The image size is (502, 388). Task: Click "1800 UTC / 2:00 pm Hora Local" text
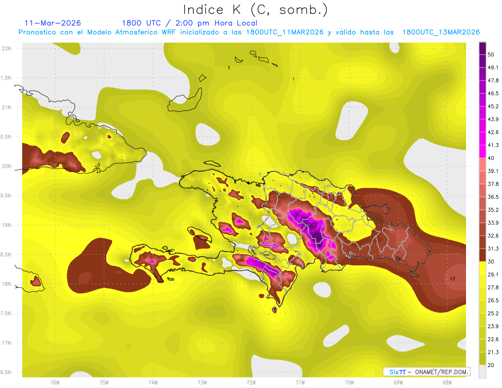tap(190, 23)
